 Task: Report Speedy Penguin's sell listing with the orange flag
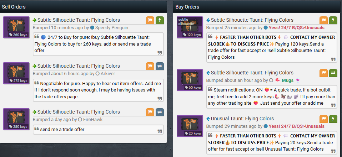coord(150,20)
